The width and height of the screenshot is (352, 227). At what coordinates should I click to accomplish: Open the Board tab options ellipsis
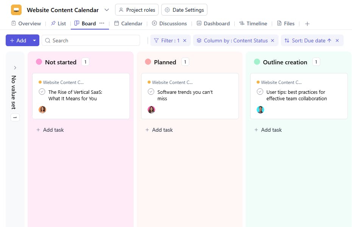(x=102, y=23)
